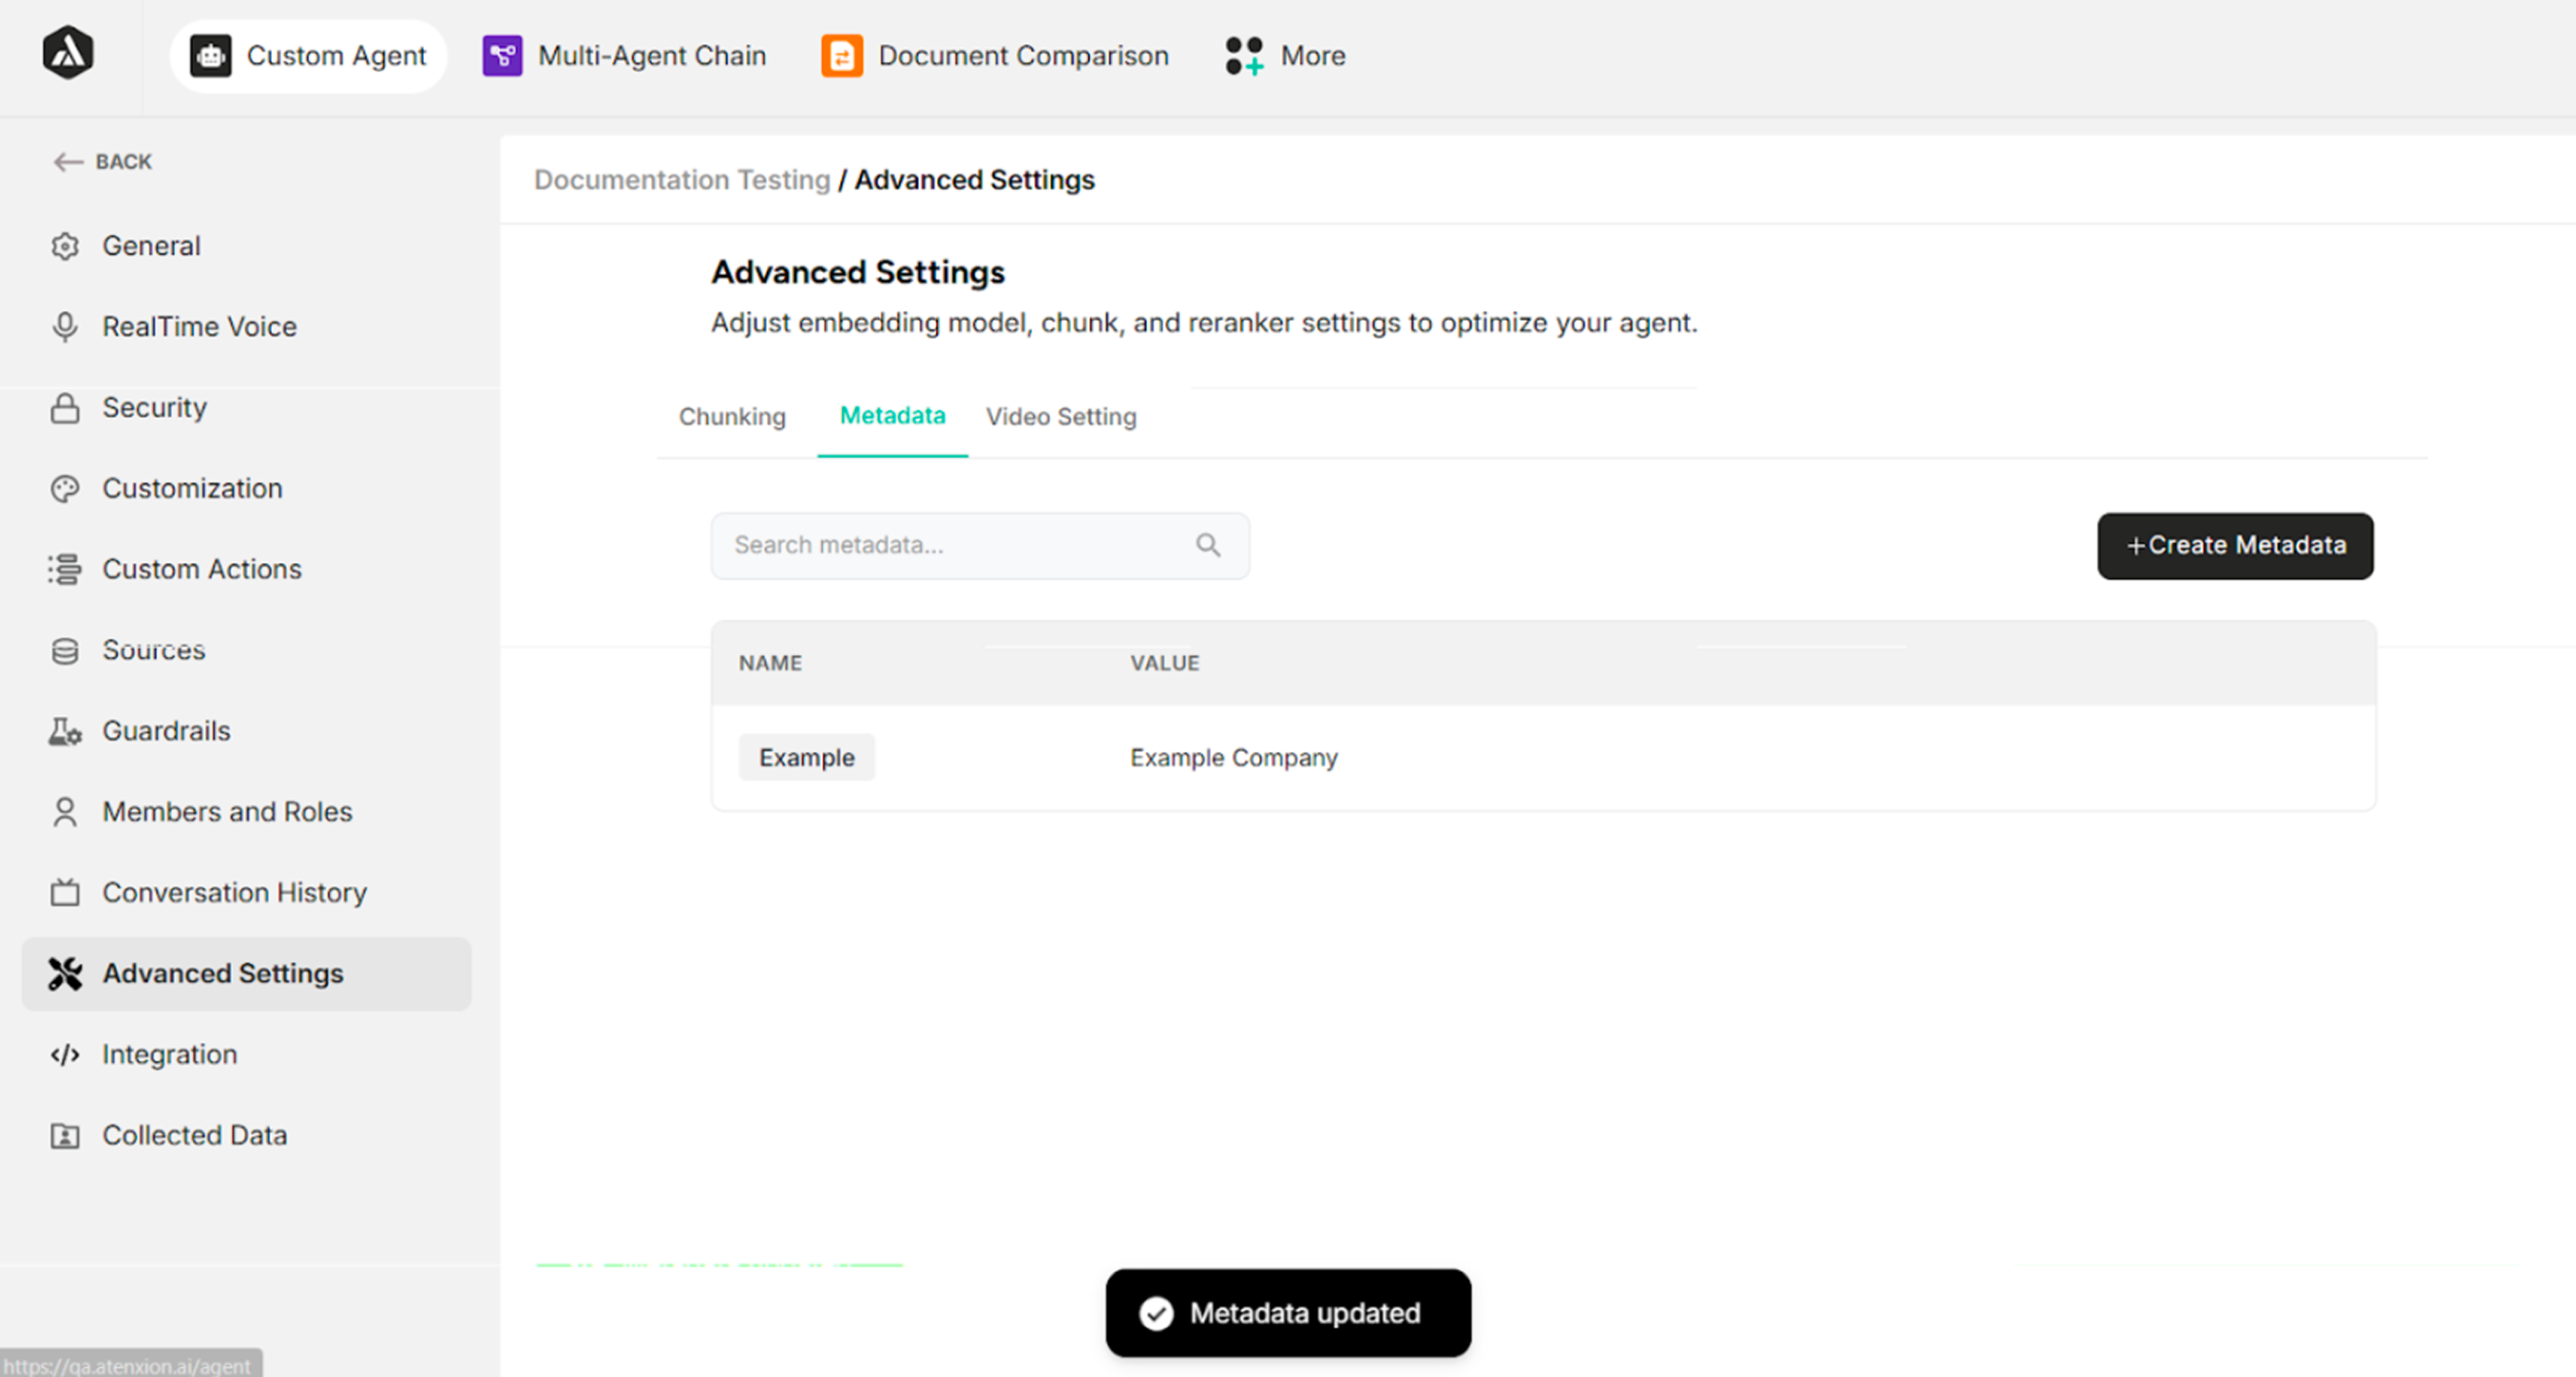Image resolution: width=2576 pixels, height=1377 pixels.
Task: Click the Conversation History icon
Action: [x=65, y=893]
